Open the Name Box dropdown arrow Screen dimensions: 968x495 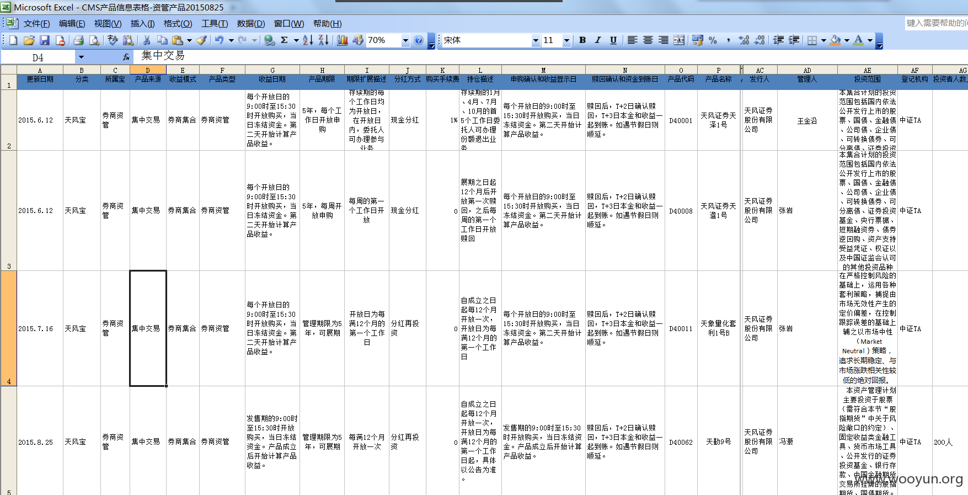(x=81, y=57)
